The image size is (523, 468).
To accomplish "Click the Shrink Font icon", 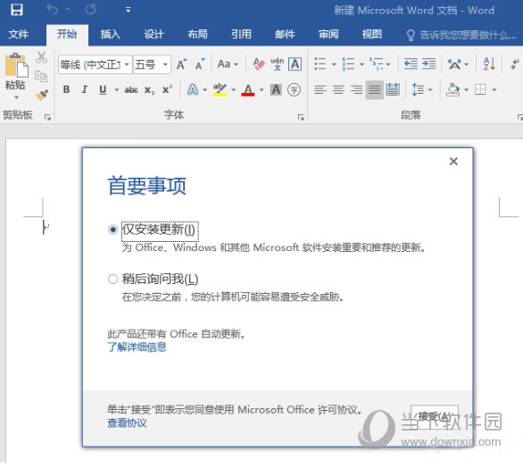I will tap(200, 64).
